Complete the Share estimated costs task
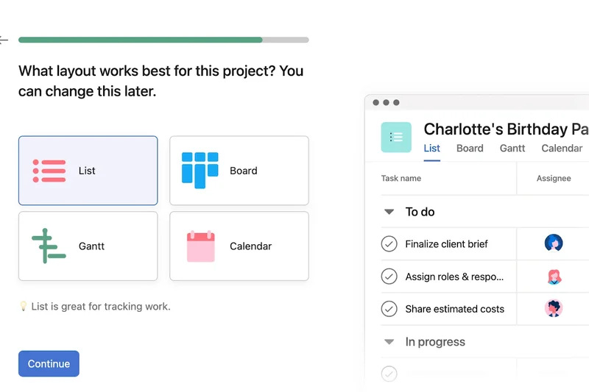Image resolution: width=589 pixels, height=392 pixels. coord(389,309)
